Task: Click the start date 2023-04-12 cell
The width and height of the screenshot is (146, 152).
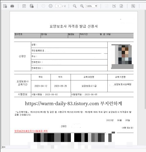Action: pos(41,86)
